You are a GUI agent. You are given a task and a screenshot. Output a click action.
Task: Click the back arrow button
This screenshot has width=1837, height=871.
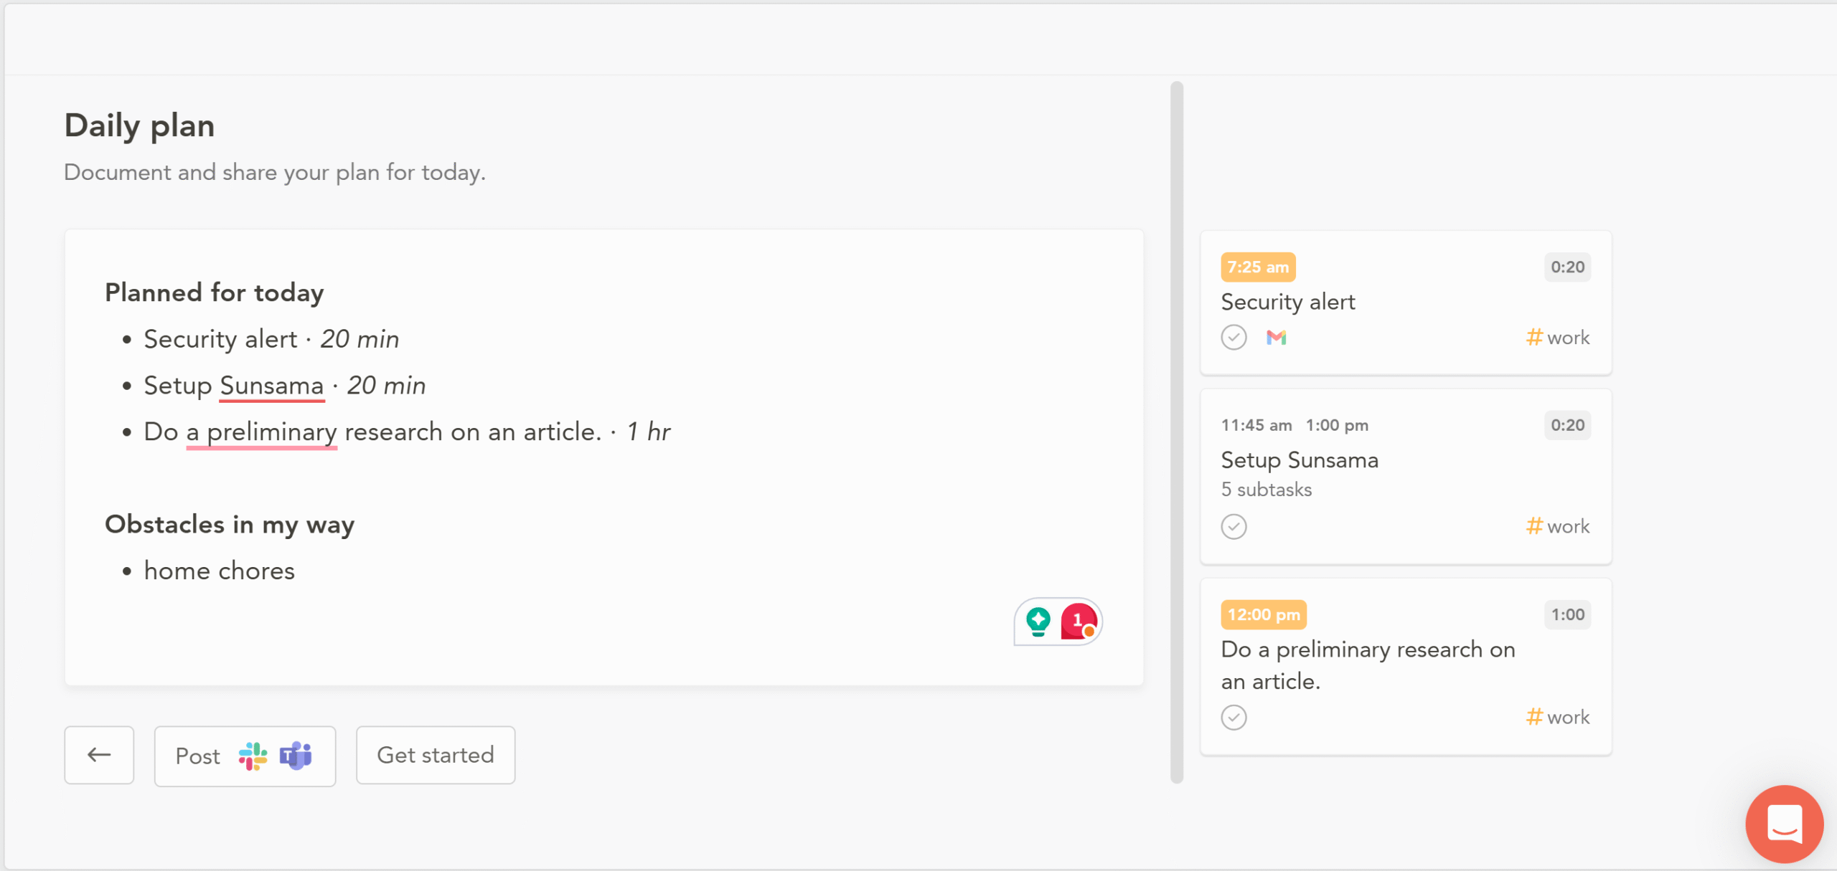click(x=99, y=755)
